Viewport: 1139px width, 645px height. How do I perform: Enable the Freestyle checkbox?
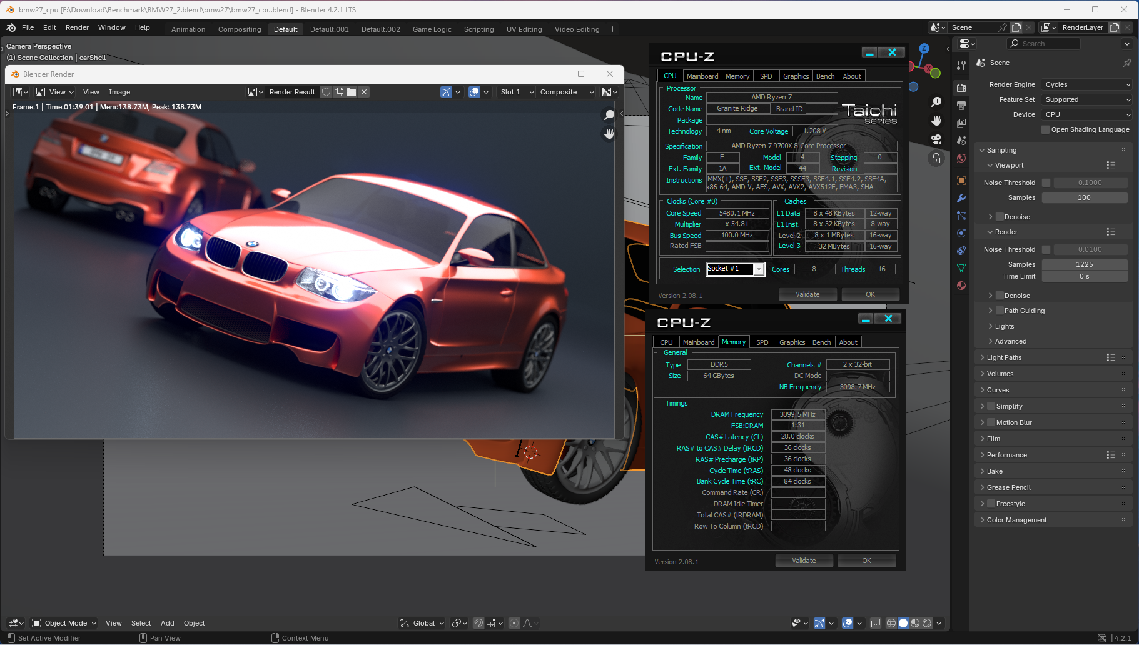[x=991, y=504]
